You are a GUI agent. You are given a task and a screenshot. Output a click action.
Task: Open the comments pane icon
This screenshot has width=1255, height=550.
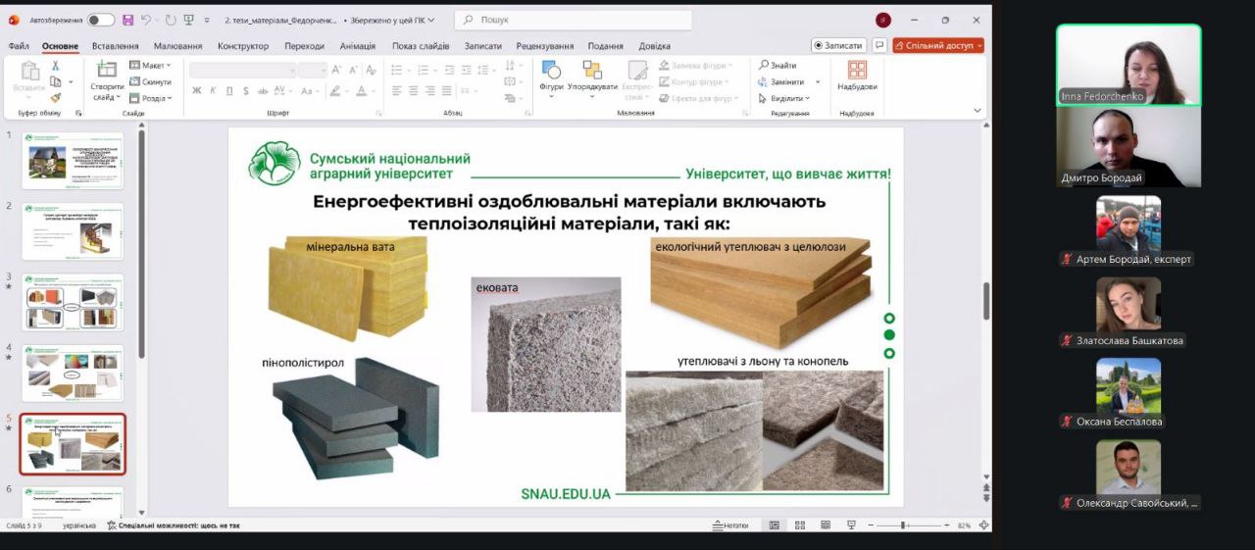[x=879, y=45]
